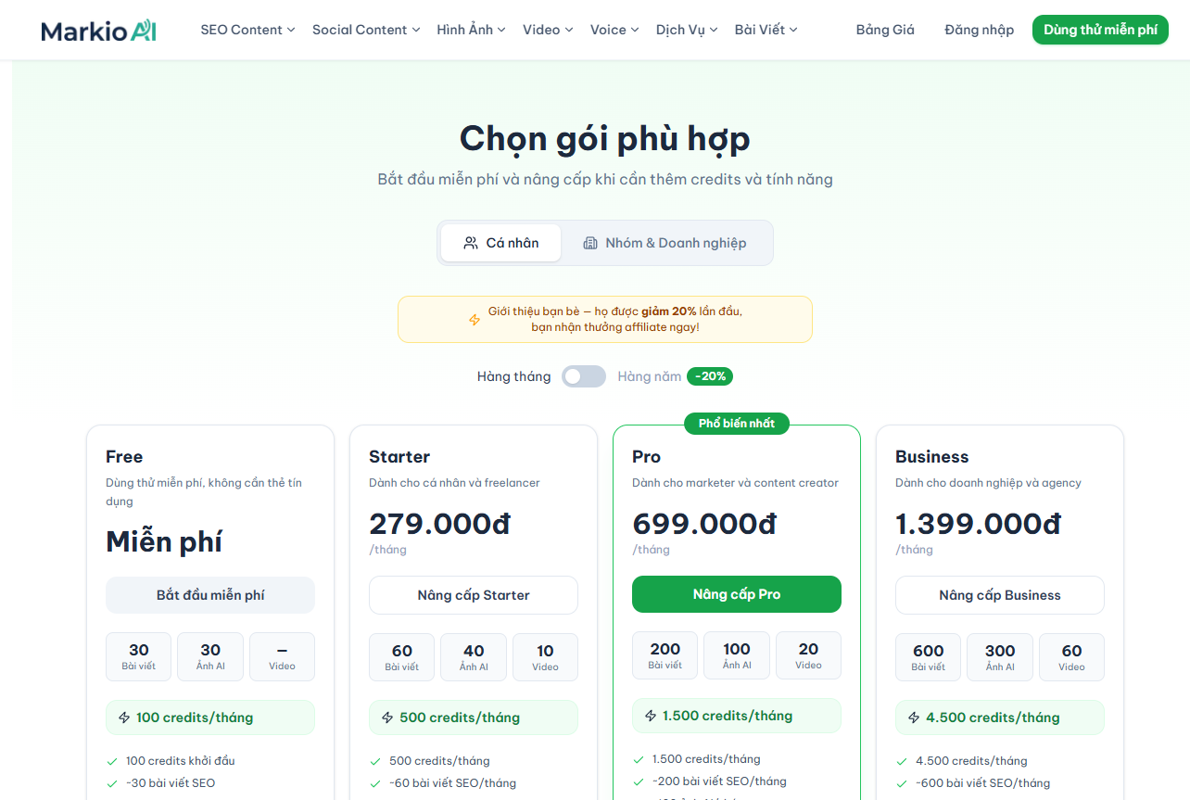Open the Bài Viết dropdown
The image size is (1190, 800).
[766, 30]
